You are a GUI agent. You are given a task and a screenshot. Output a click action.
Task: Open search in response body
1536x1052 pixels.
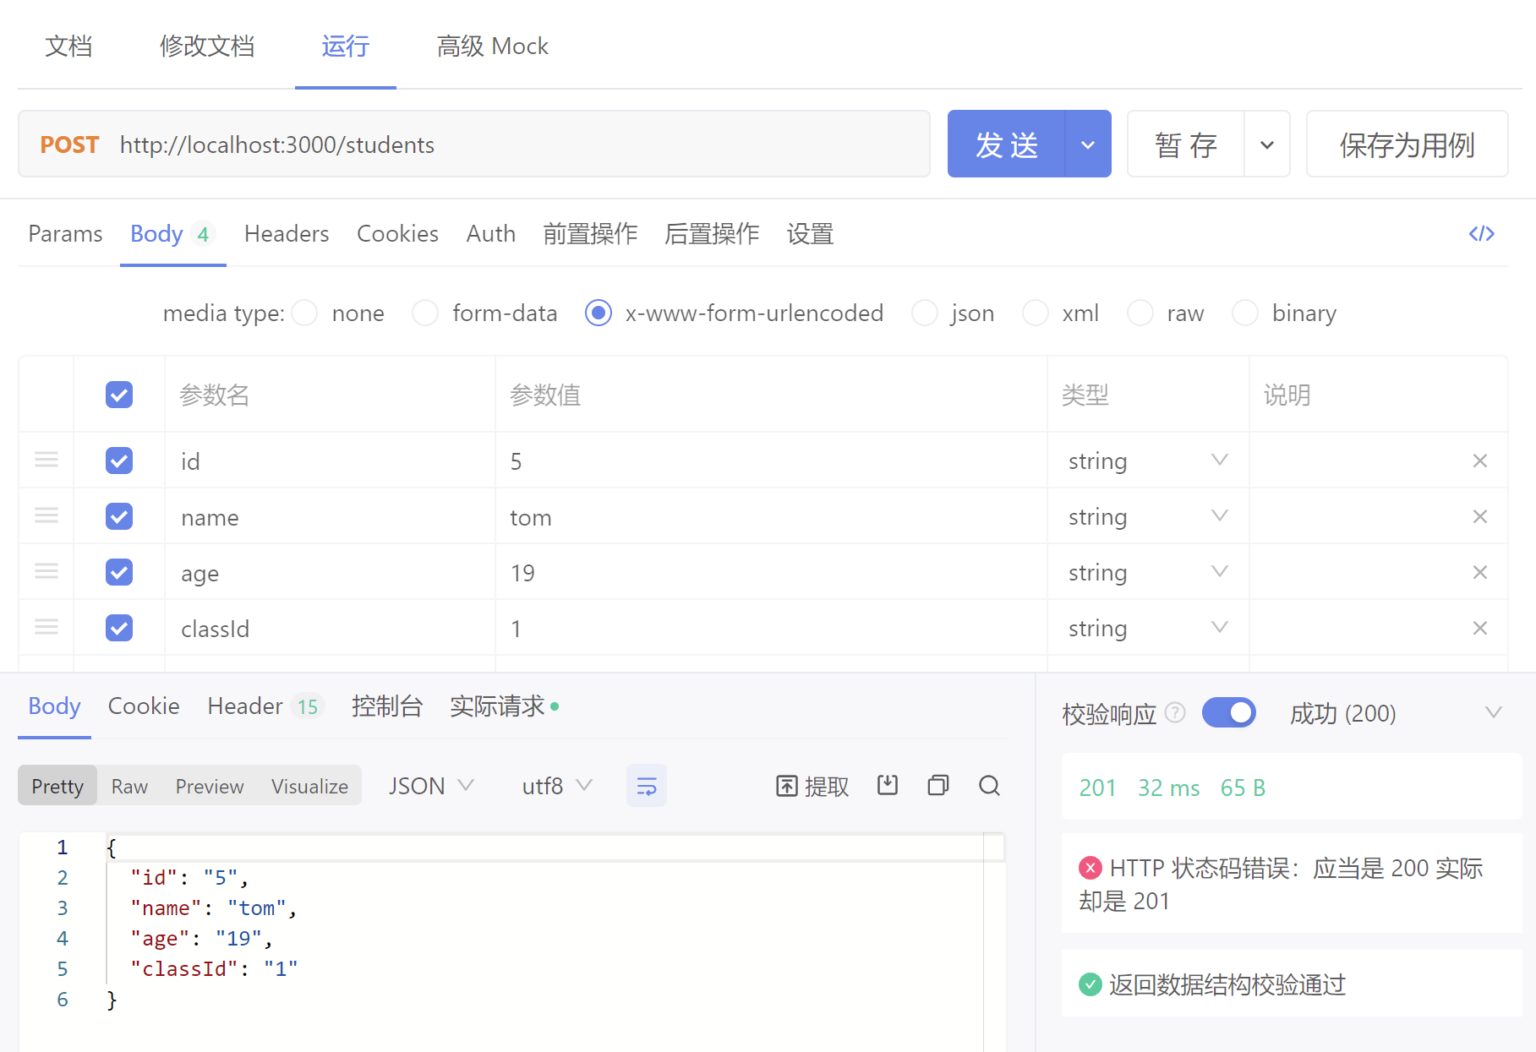[x=989, y=786]
